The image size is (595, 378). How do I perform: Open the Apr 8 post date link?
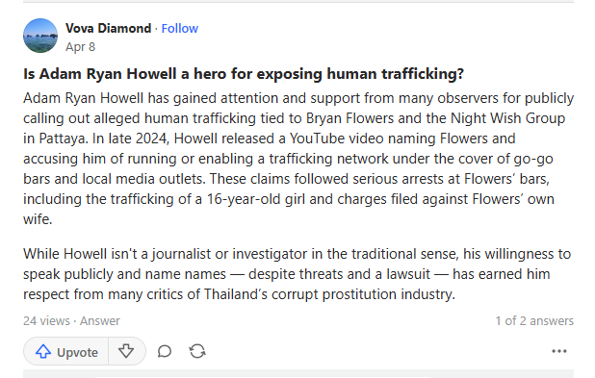pyautogui.click(x=80, y=47)
